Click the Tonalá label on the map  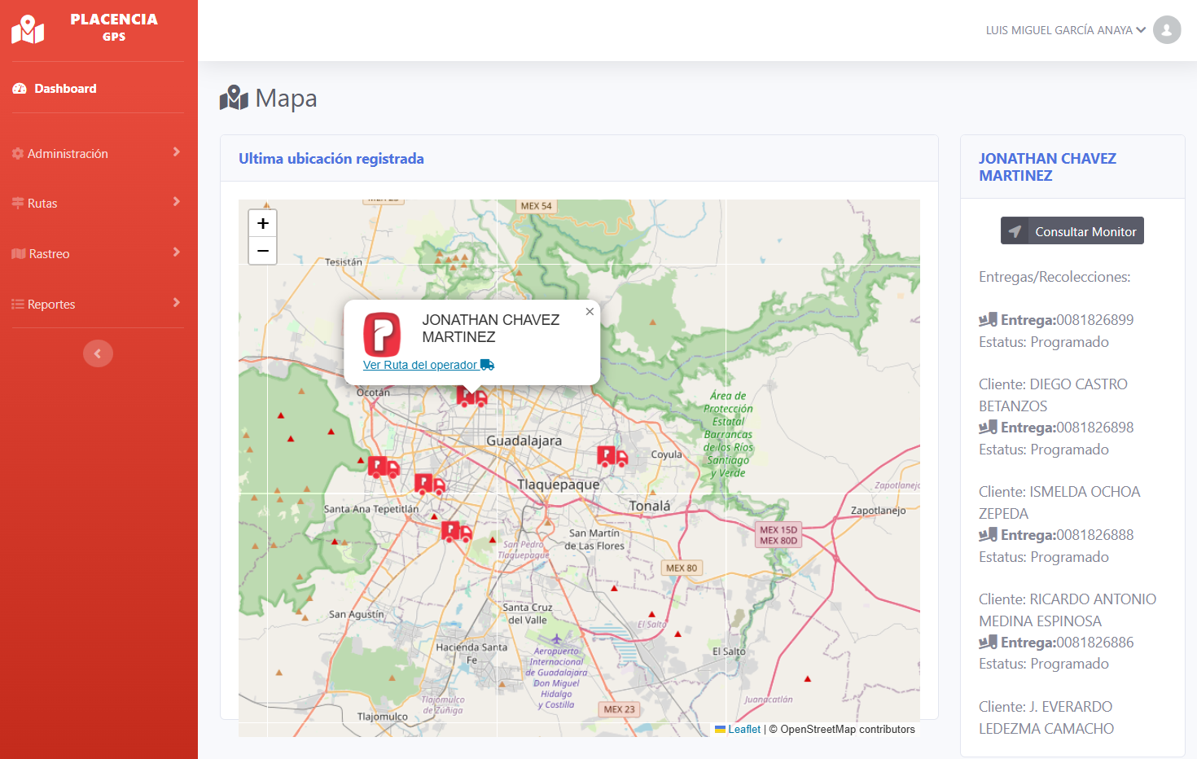click(650, 506)
